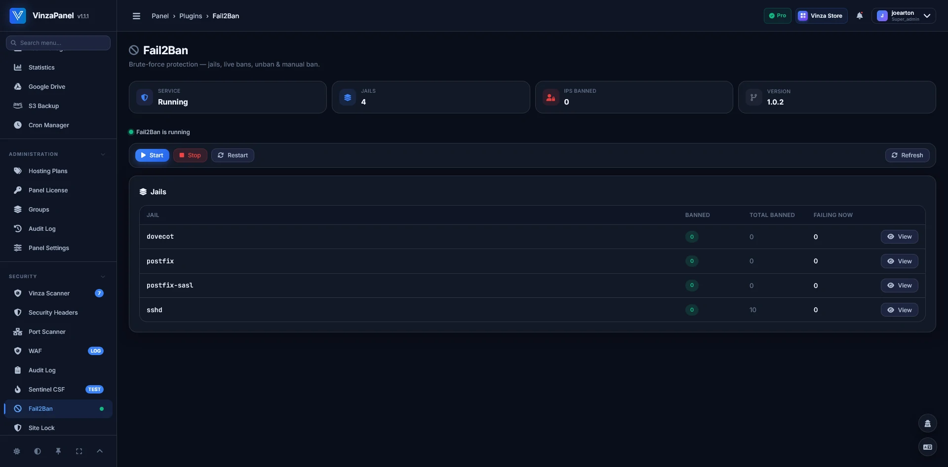Collapse the Administration section chevron

point(103,154)
